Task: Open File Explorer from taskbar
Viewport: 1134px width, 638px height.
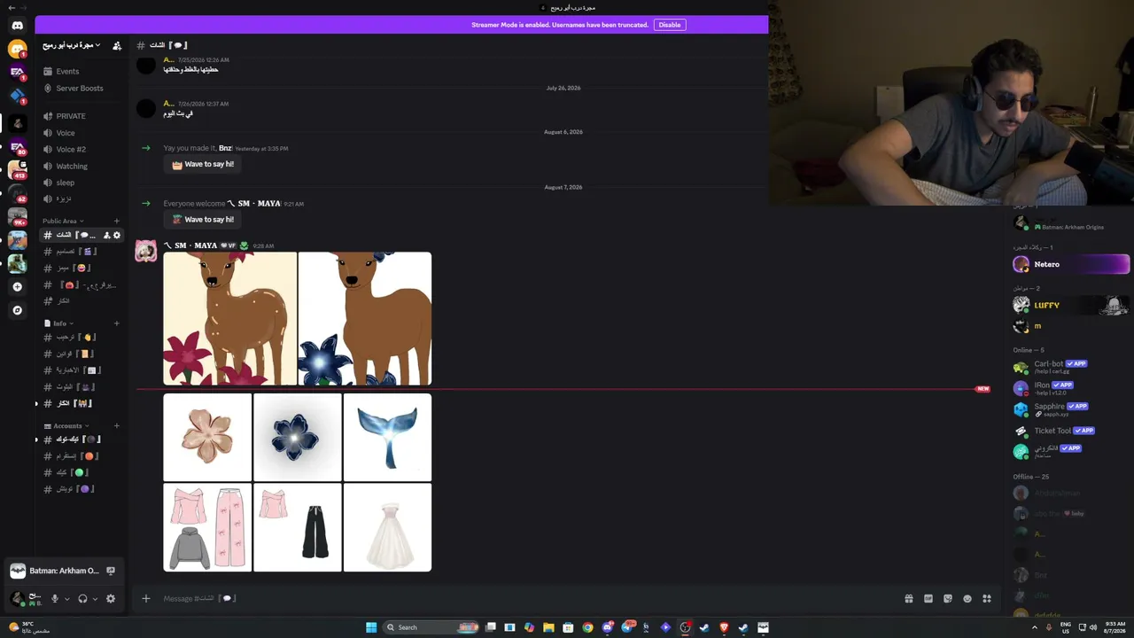Action: [x=548, y=627]
